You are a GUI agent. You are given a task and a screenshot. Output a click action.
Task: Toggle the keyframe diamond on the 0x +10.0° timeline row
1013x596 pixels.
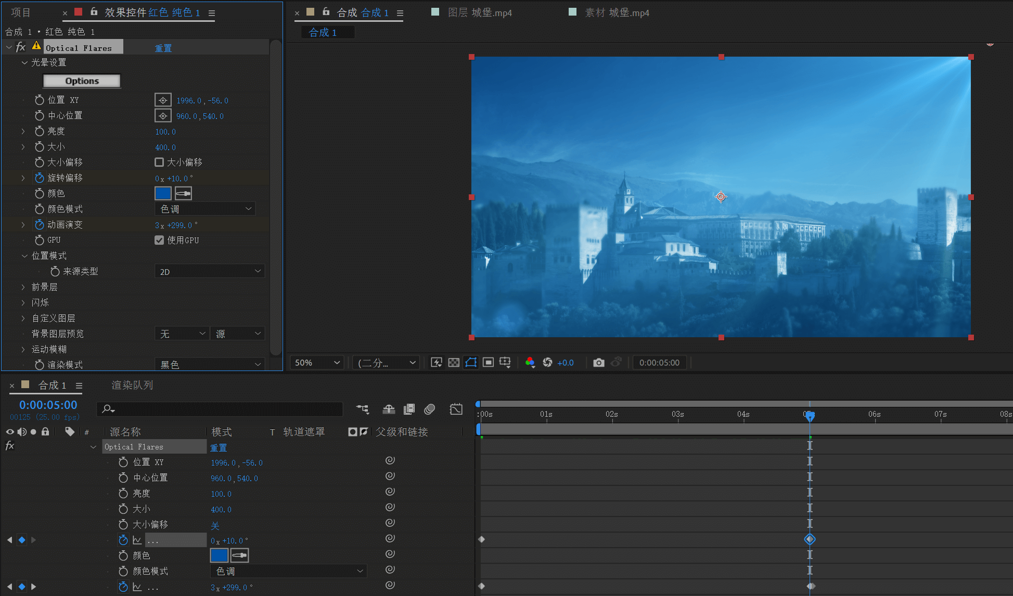tap(22, 540)
